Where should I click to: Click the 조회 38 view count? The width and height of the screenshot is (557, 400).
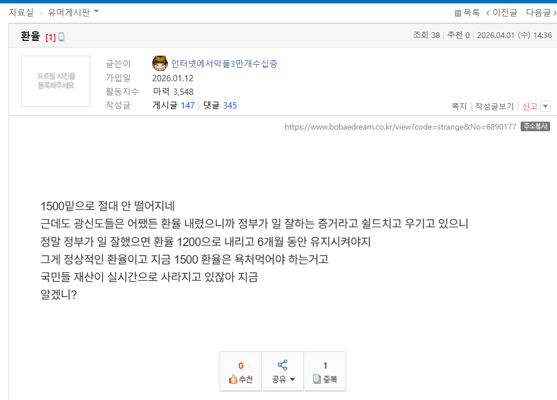tap(426, 35)
